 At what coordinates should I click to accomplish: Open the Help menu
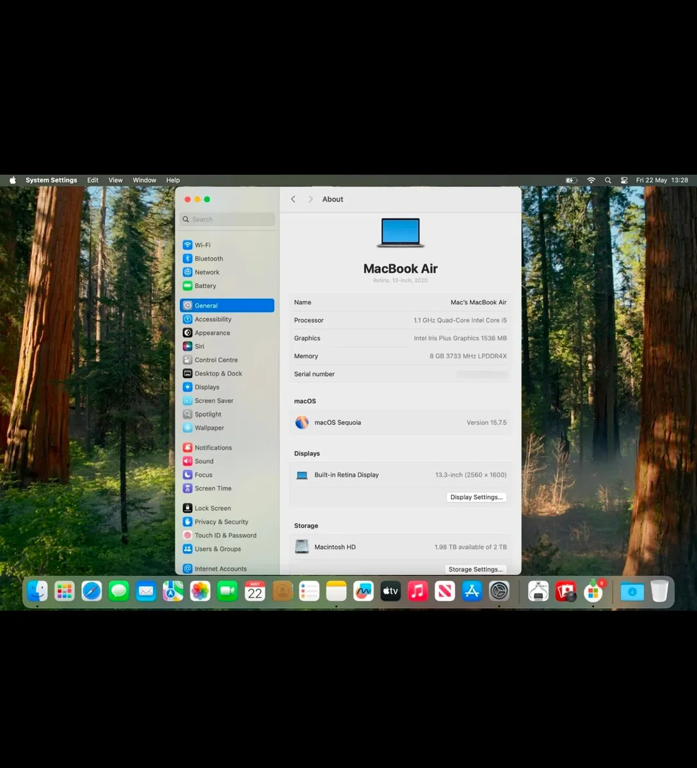point(173,180)
